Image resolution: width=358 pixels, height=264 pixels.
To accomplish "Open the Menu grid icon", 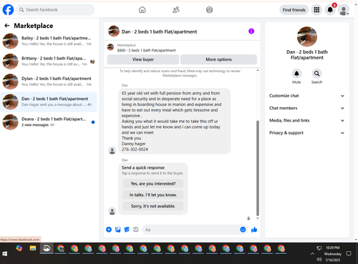I will [x=316, y=10].
